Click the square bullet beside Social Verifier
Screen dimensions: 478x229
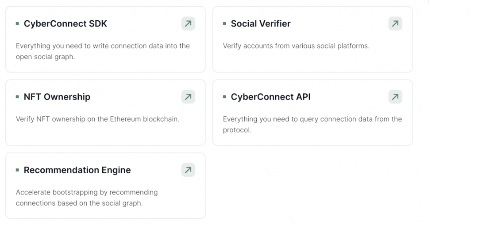pyautogui.click(x=224, y=24)
